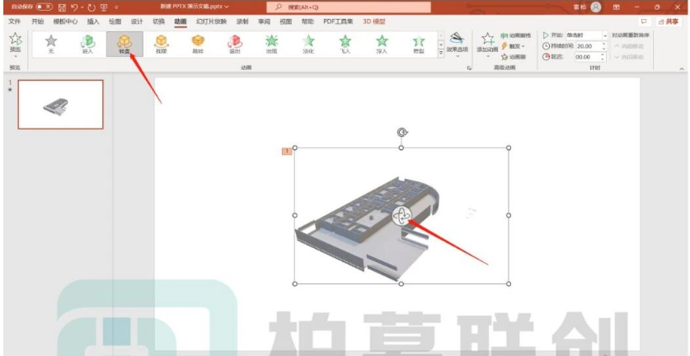The width and height of the screenshot is (690, 356).
Task: Switch to the 绘图 (Draw) tab
Action: [x=115, y=21]
